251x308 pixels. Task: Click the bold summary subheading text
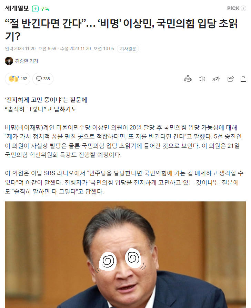pos(46,105)
